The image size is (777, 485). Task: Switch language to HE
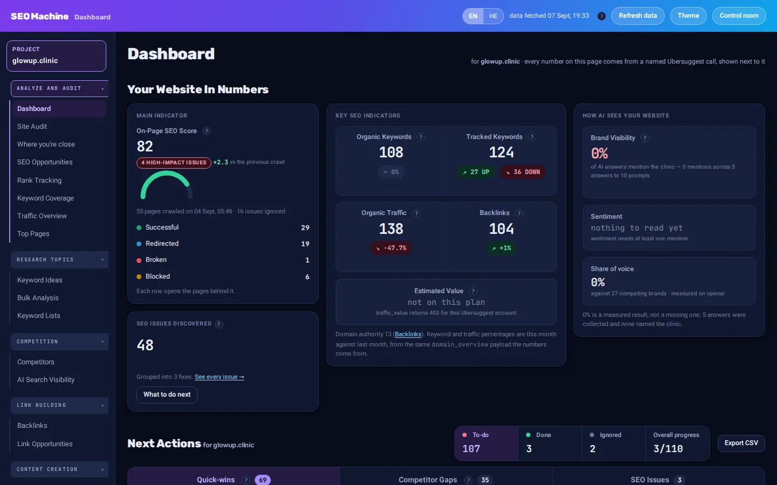coord(493,16)
